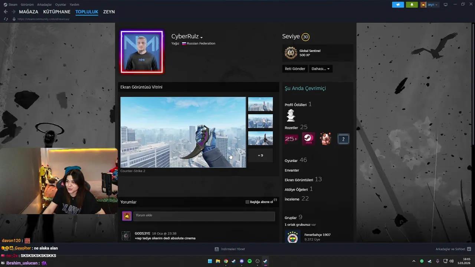
Task: Click the fist-shaped community badge
Action: [326, 139]
